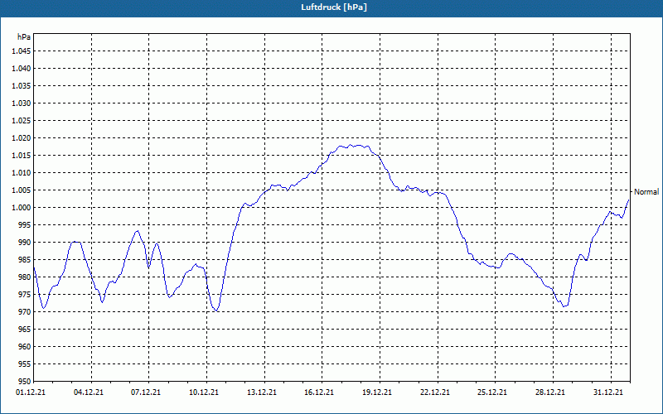This screenshot has width=663, height=414.
Task: Select the 995 y-axis value
Action: tap(25, 224)
